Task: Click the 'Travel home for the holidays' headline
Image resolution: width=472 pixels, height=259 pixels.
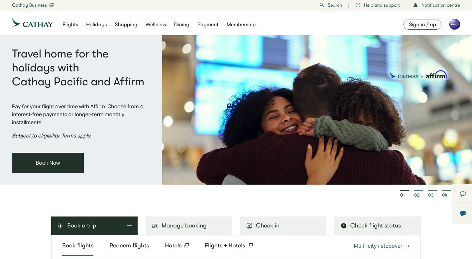Action: 78,68
